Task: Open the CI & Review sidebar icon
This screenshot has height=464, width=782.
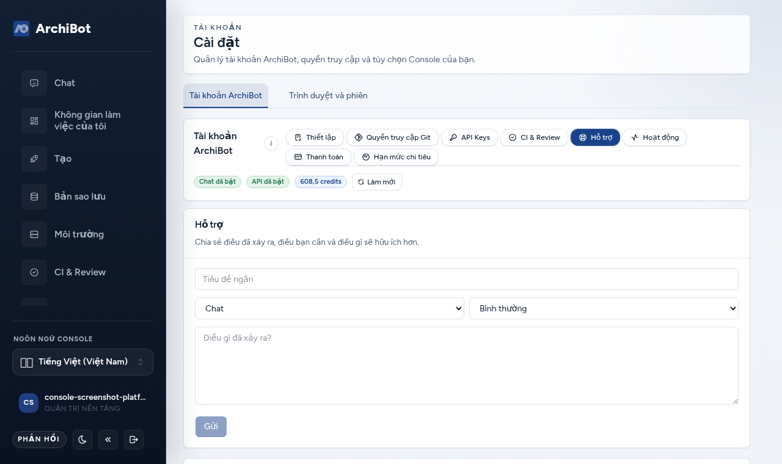Action: (34, 272)
